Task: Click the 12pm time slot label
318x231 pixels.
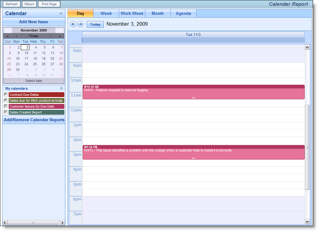Action: pos(76,110)
